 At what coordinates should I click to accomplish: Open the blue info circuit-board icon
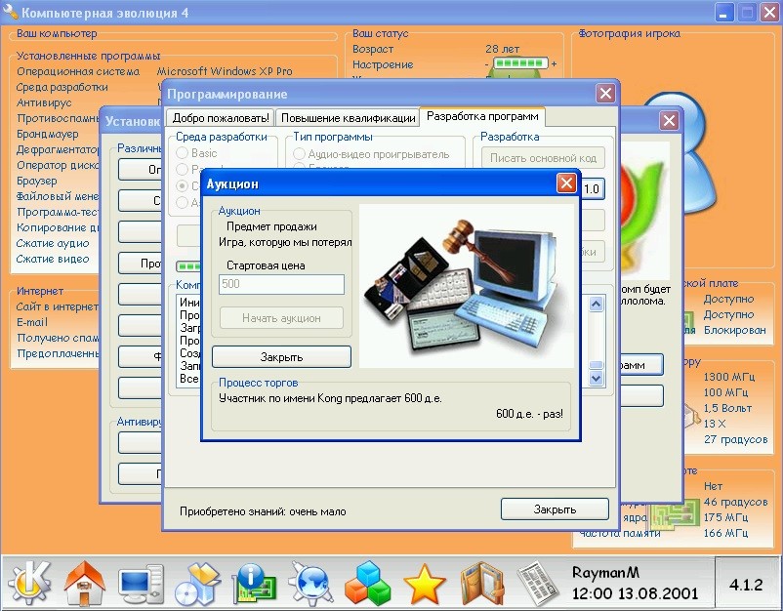coord(253,583)
